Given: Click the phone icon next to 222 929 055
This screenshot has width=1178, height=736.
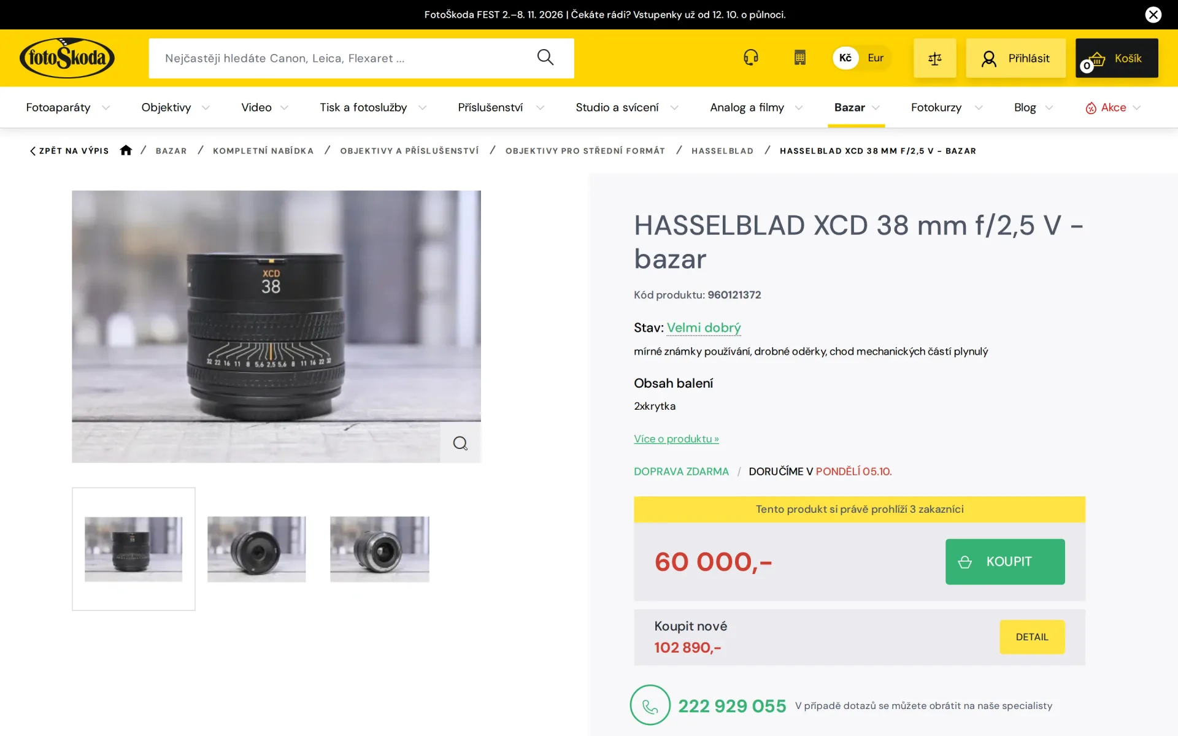Looking at the screenshot, I should (x=650, y=705).
